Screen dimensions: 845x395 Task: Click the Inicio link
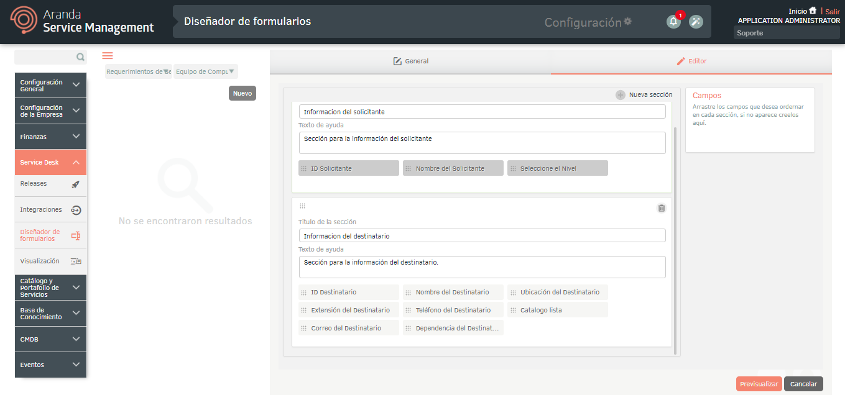click(x=798, y=11)
